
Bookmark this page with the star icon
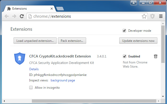point(144,16)
